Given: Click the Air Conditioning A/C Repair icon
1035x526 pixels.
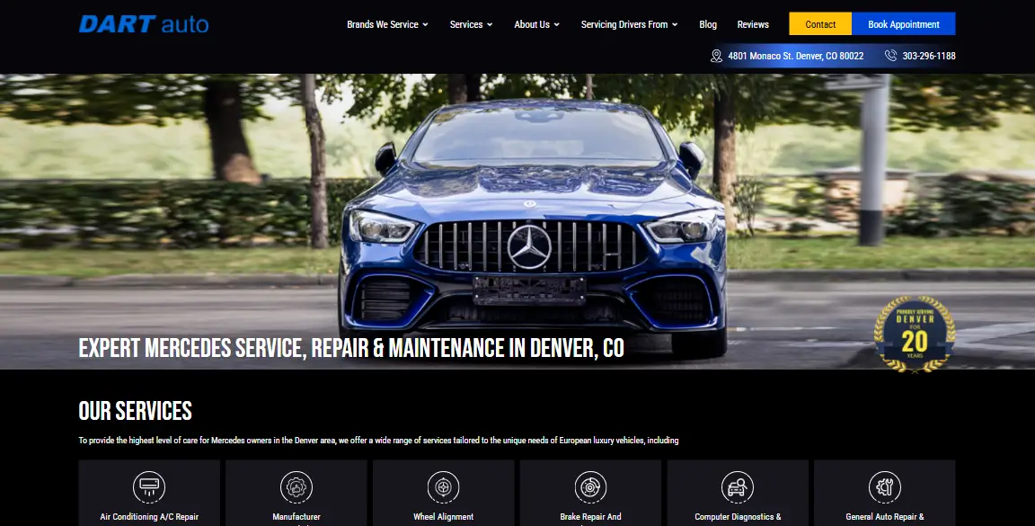Looking at the screenshot, I should [149, 487].
